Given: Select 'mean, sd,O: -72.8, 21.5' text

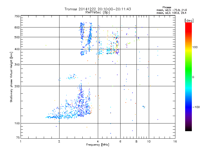Looking at the screenshot, I should tap(171, 10).
